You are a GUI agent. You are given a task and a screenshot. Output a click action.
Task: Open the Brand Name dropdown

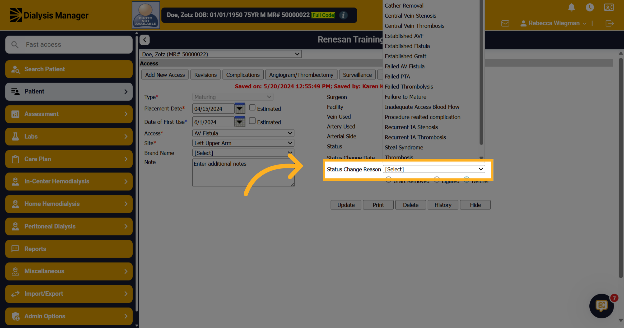243,153
